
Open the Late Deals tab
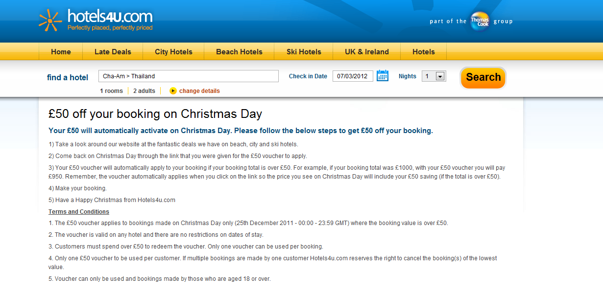click(x=113, y=52)
